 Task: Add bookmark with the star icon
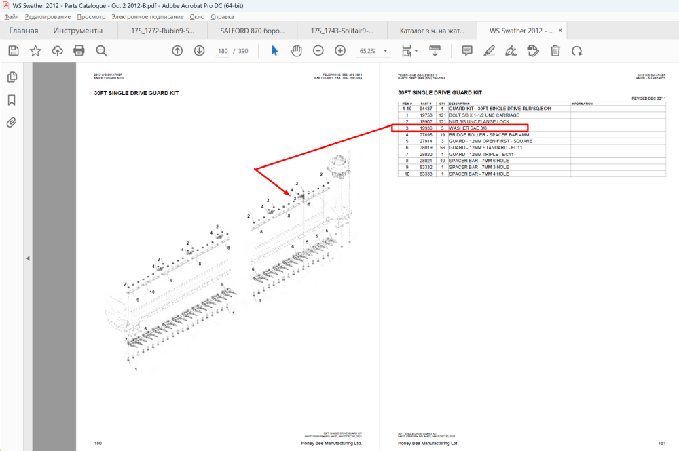pyautogui.click(x=35, y=51)
